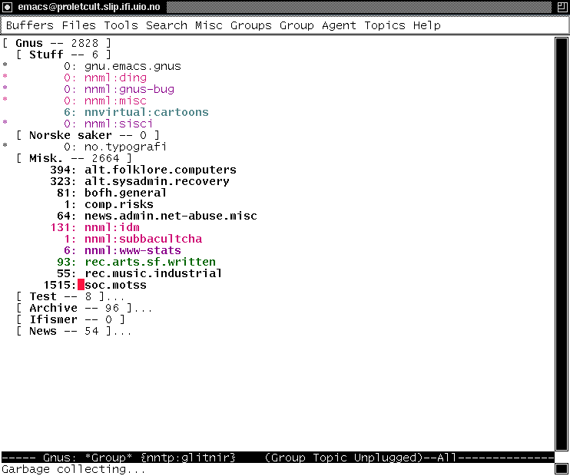Click the *Group* buffer name in mode line

108,458
